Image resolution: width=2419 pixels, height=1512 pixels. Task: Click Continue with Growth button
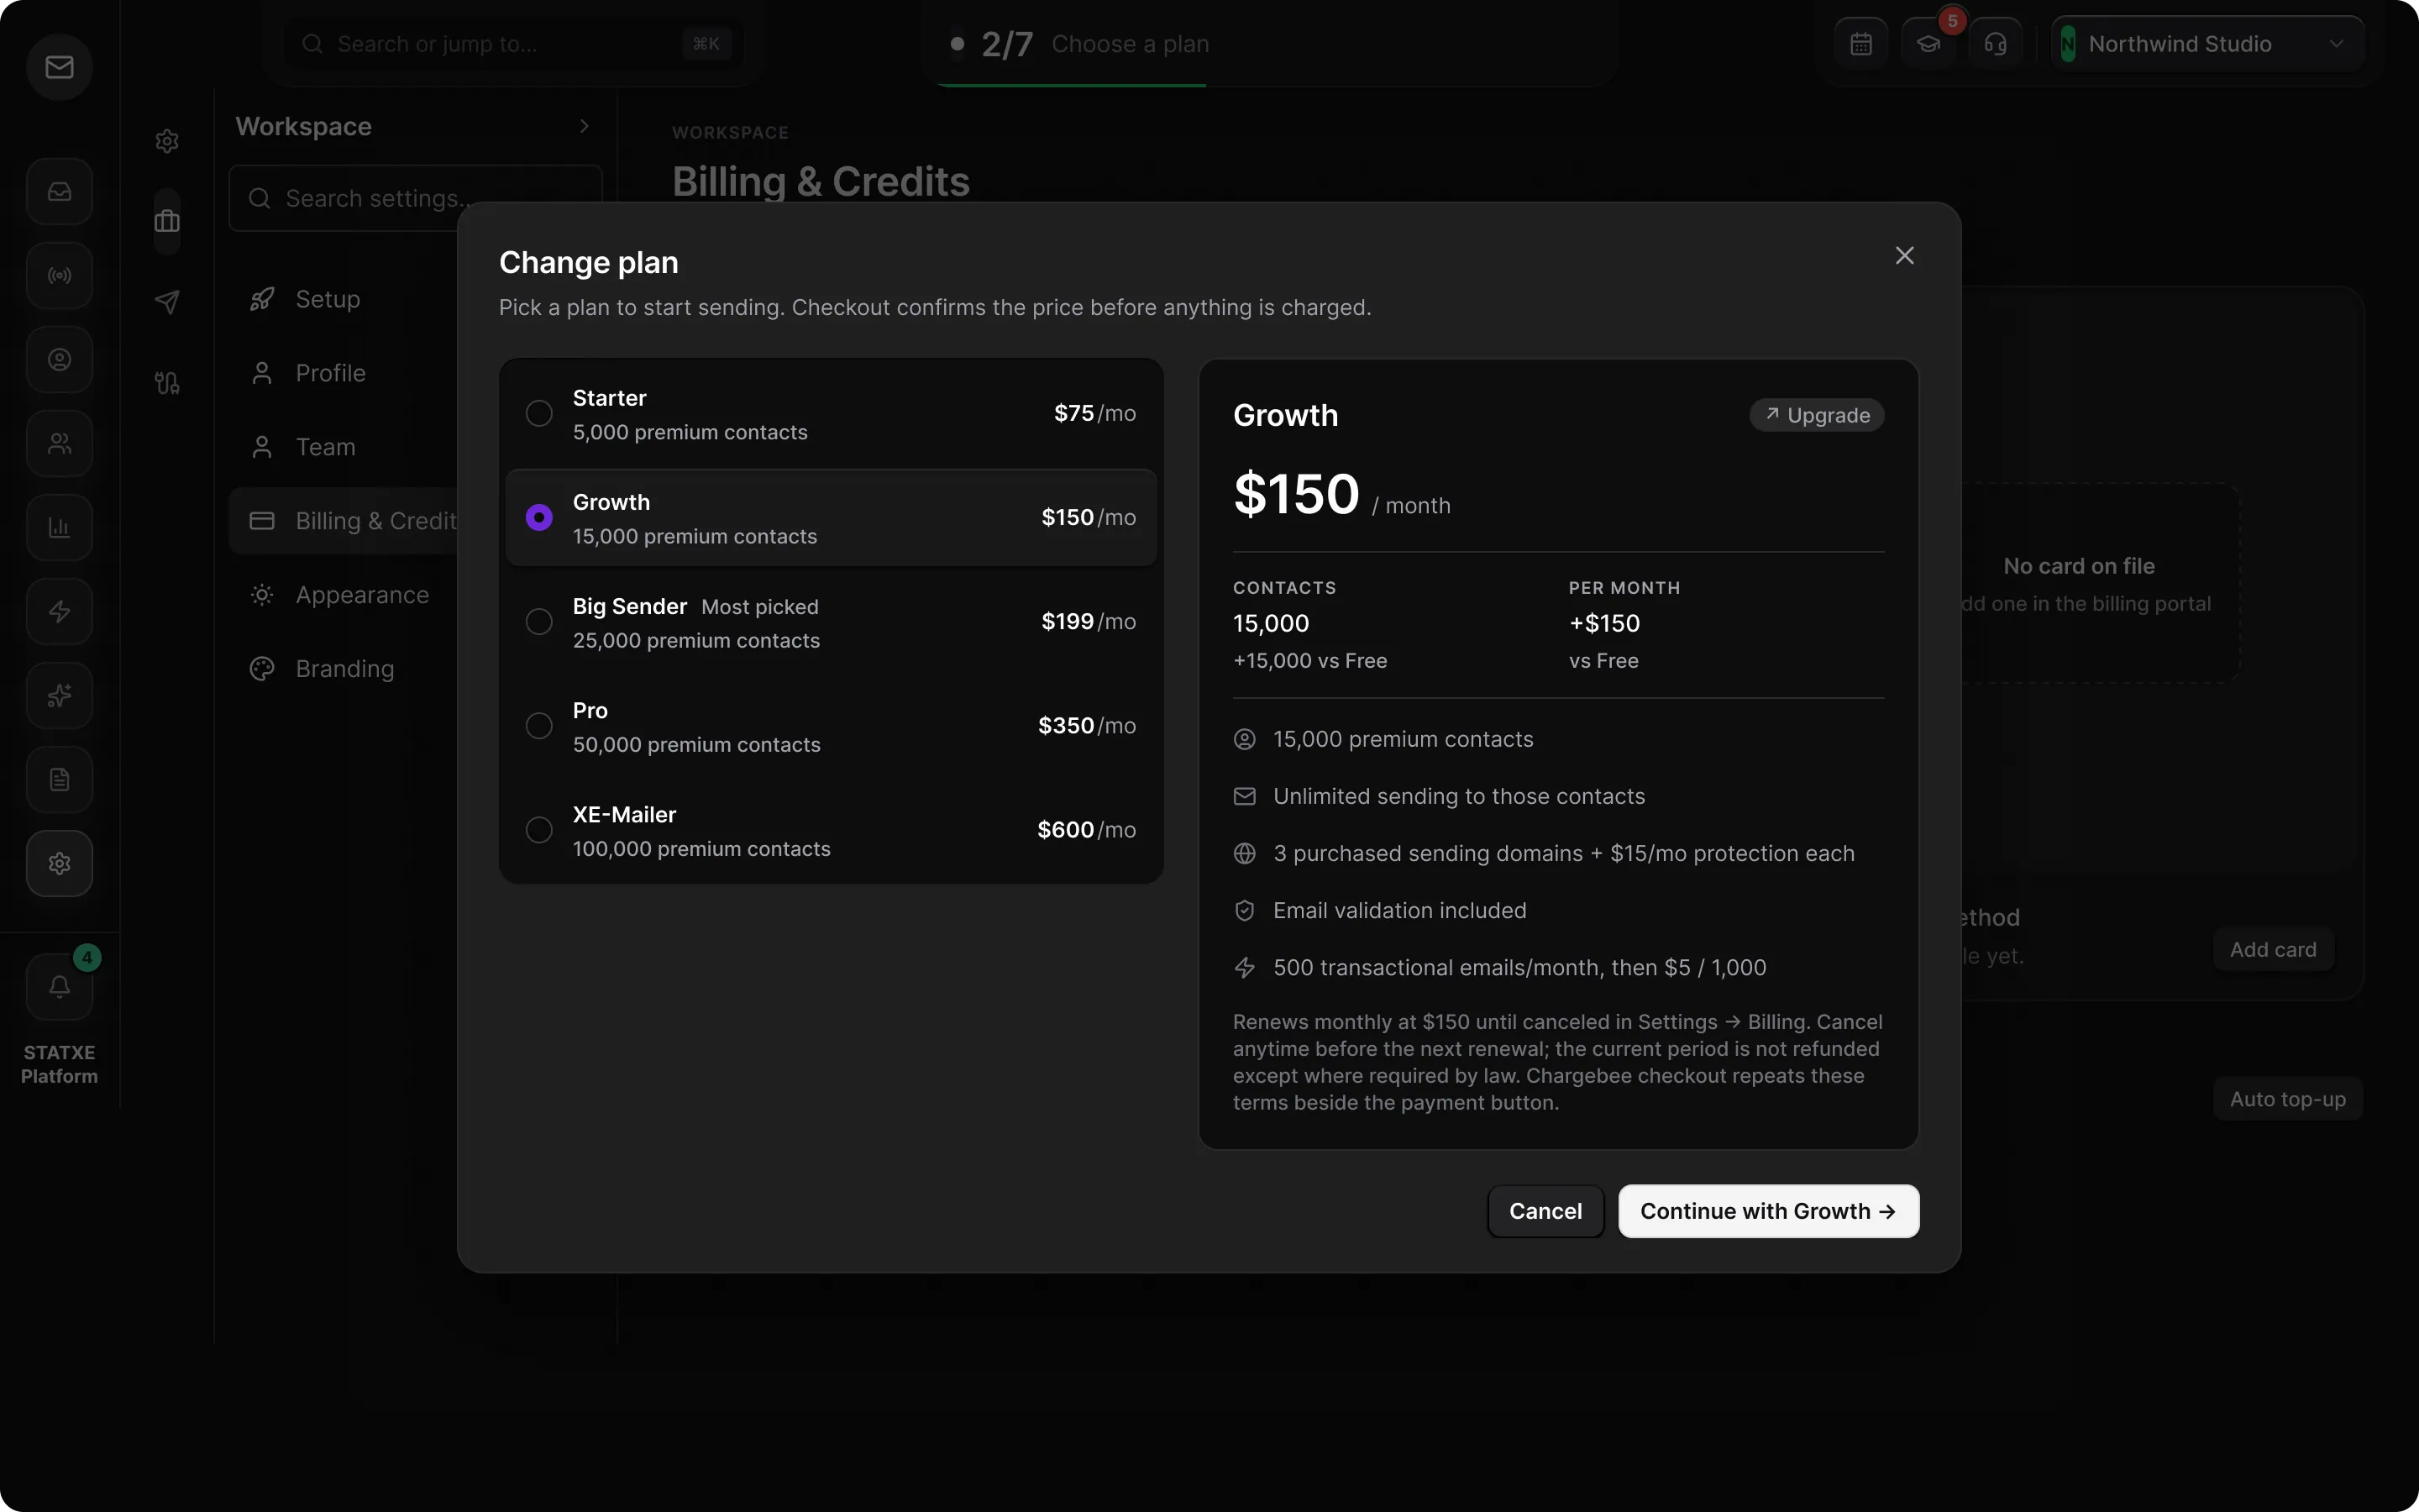tap(1767, 1211)
